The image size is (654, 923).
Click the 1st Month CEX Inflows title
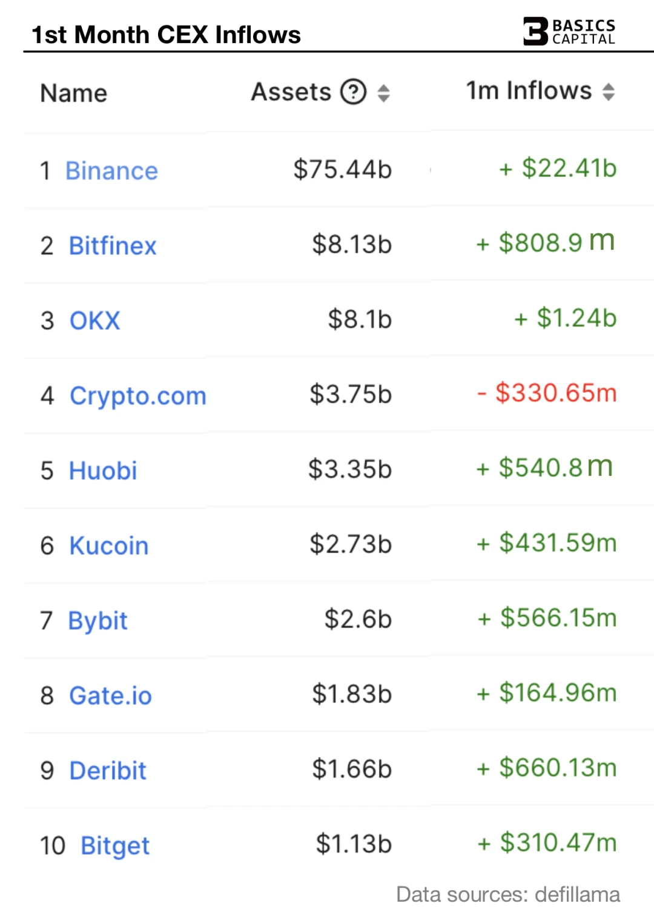coord(166,35)
